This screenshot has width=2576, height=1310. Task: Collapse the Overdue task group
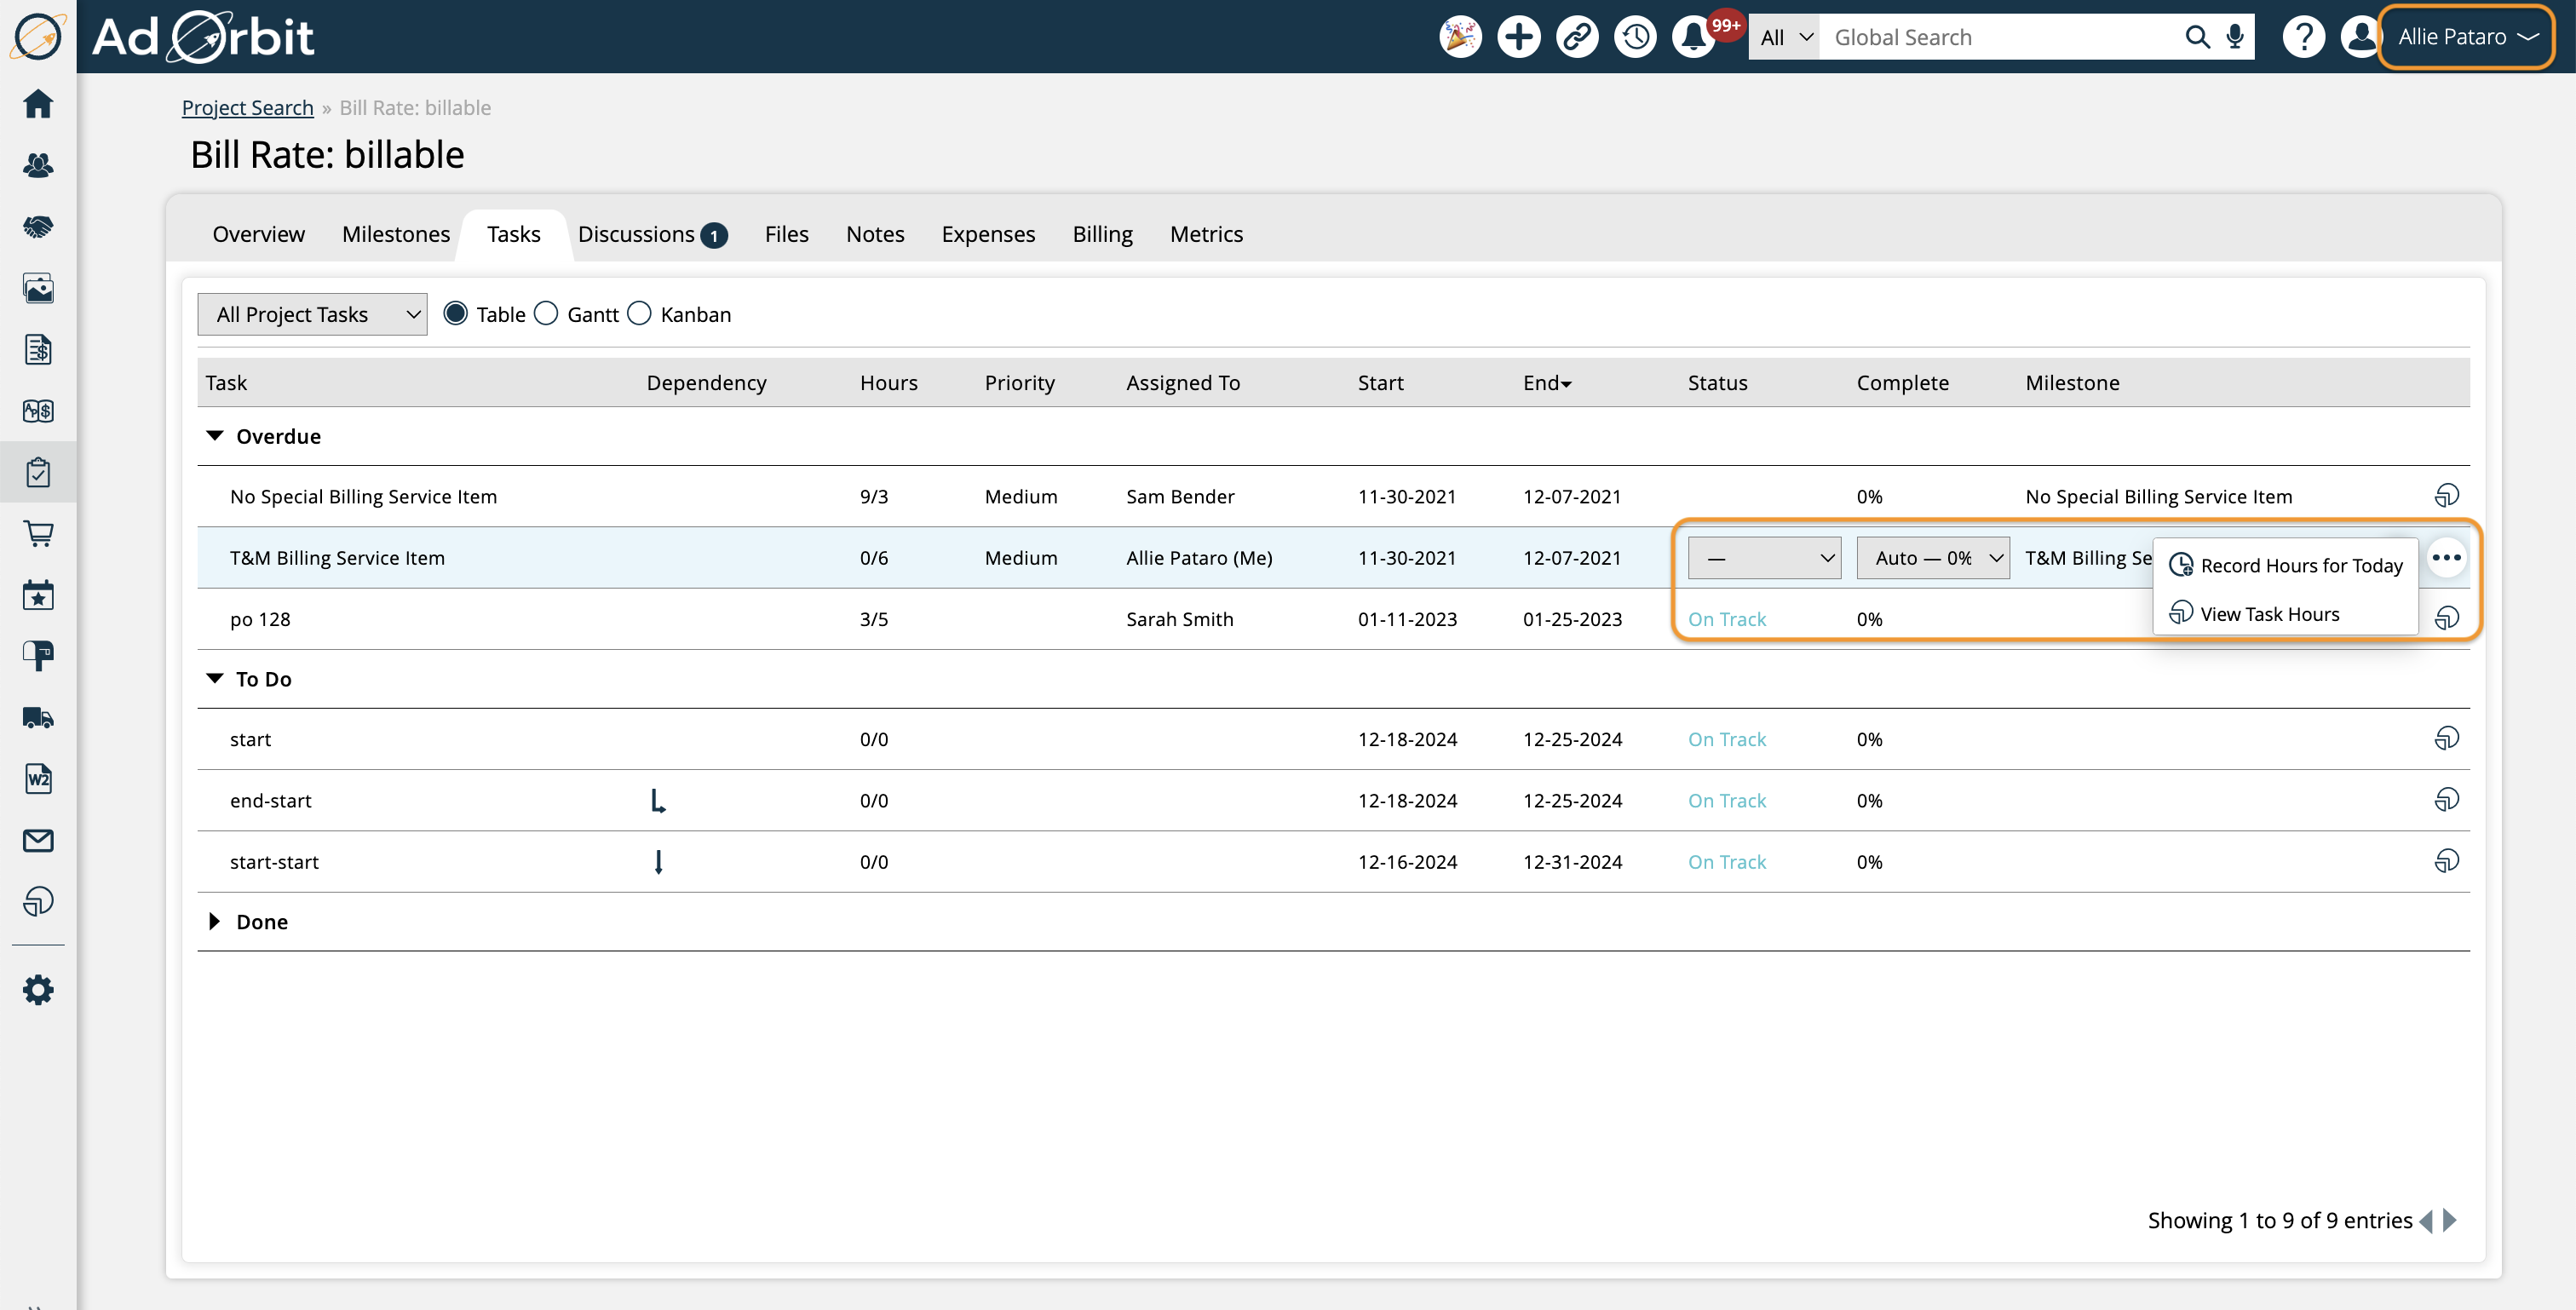point(214,436)
